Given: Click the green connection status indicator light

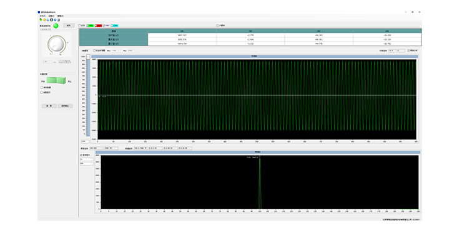Looking at the screenshot, I should (56, 26).
